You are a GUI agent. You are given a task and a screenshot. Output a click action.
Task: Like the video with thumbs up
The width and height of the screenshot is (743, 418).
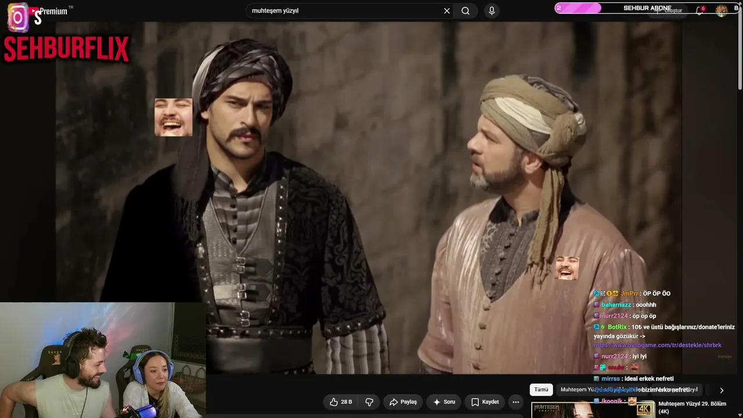click(341, 402)
